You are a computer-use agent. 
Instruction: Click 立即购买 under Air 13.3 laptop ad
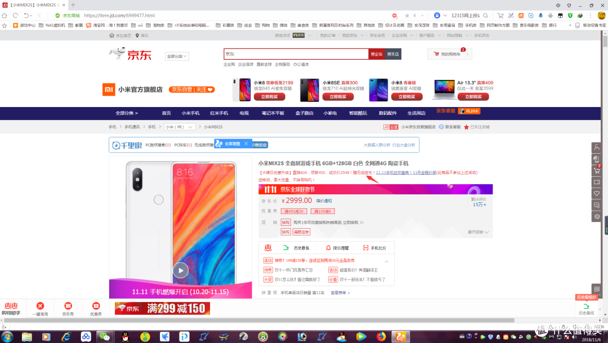(473, 97)
